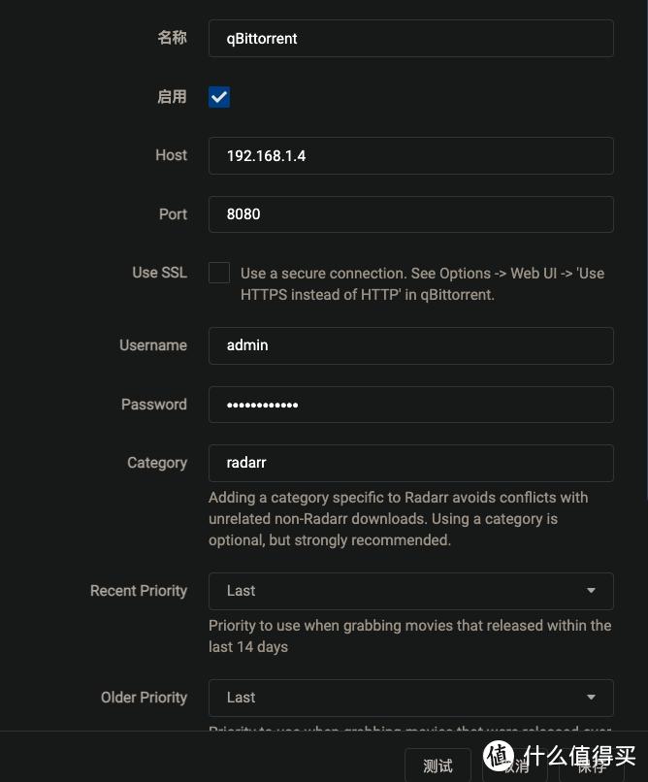Click the Host field showing 192.168.1.4

(x=410, y=155)
